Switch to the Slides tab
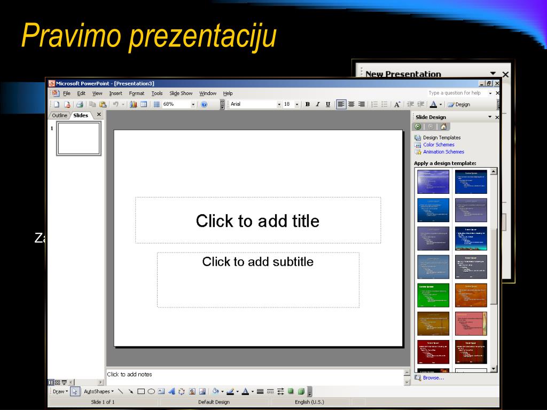 (x=81, y=115)
